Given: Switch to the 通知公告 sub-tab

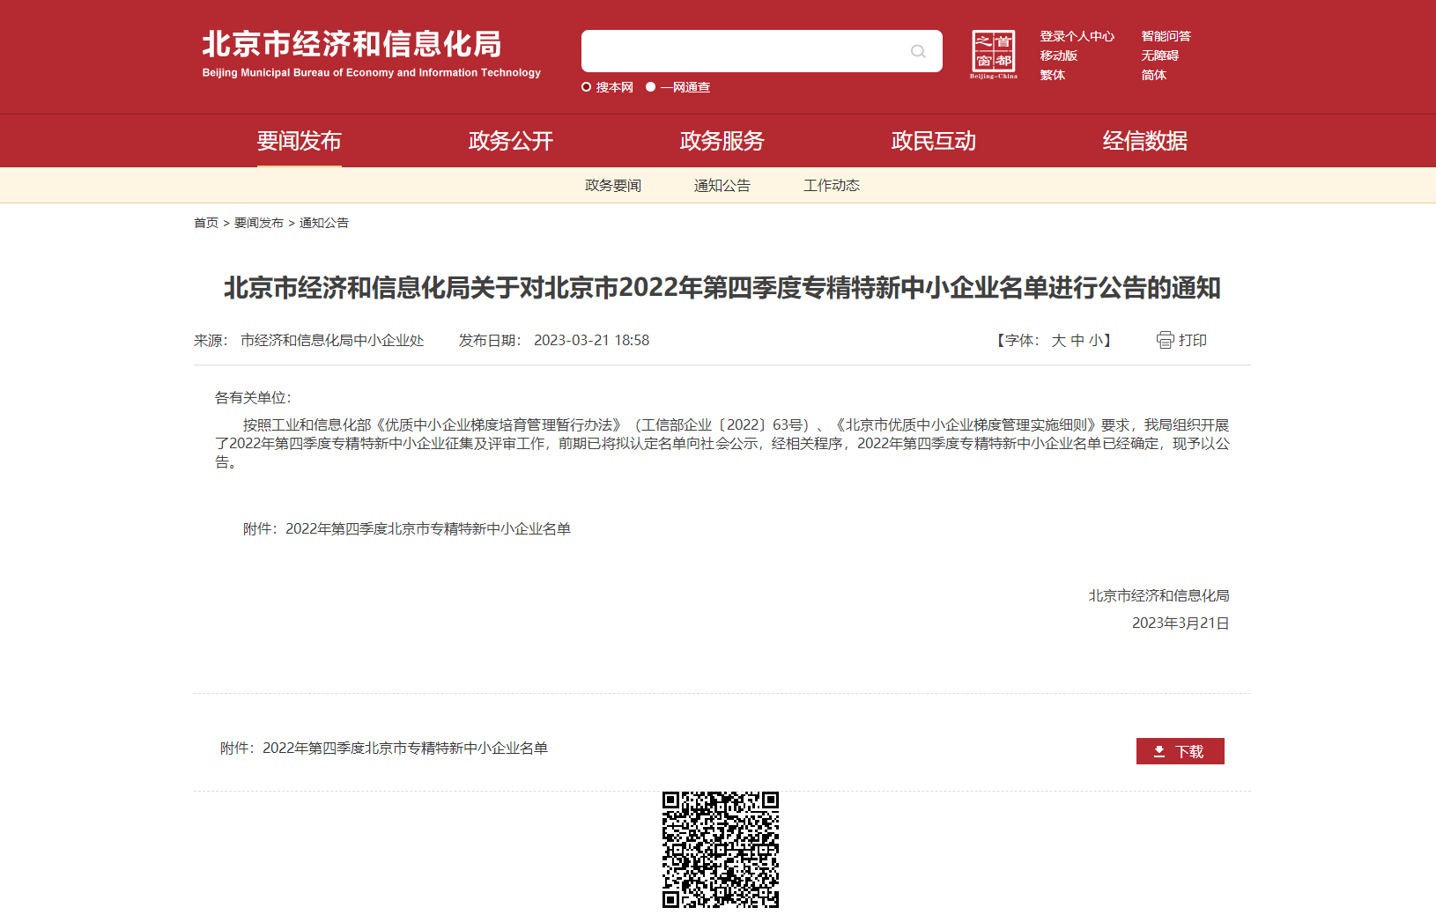Looking at the screenshot, I should [722, 186].
